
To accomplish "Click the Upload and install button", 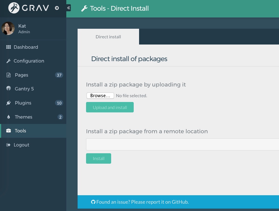I will pos(110,107).
